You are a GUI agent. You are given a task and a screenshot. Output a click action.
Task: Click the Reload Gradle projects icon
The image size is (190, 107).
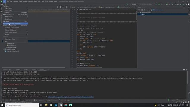139,10
